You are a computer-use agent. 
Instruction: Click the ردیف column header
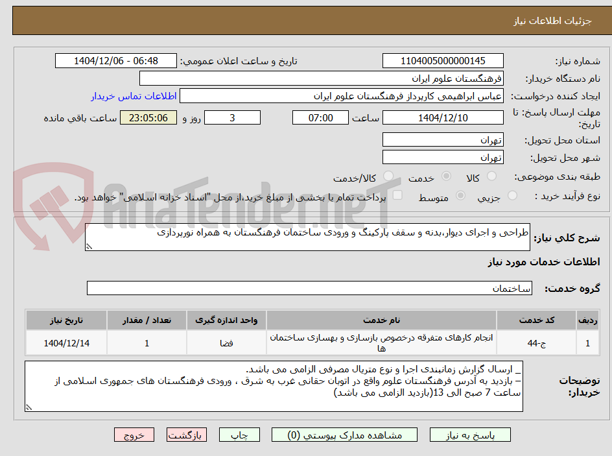[588, 320]
